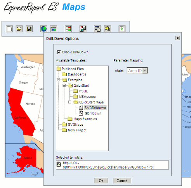This screenshot has height=188, width=191.
Task: Click the refresh arrows document toolbar icon
Action: point(122,29)
